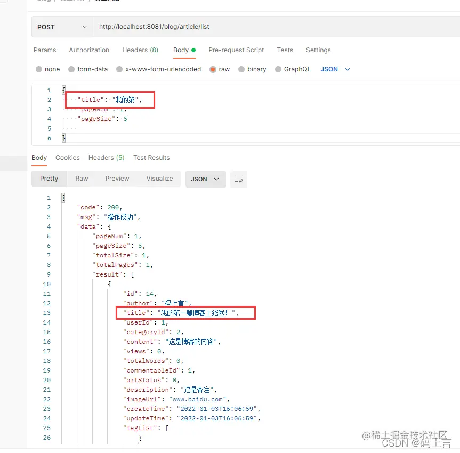The height and width of the screenshot is (453, 460).
Task: Click the "code": 200 response line
Action: tap(100, 207)
